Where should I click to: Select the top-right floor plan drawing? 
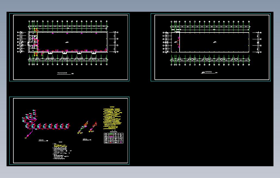tap(212, 43)
